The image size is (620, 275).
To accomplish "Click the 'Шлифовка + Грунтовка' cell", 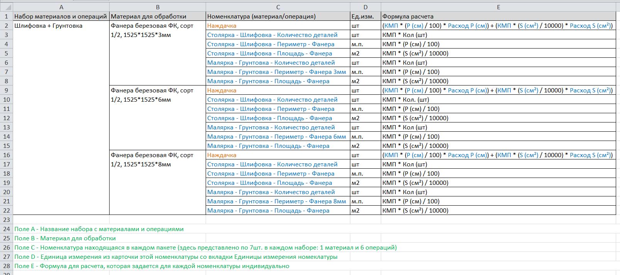I will [48, 26].
